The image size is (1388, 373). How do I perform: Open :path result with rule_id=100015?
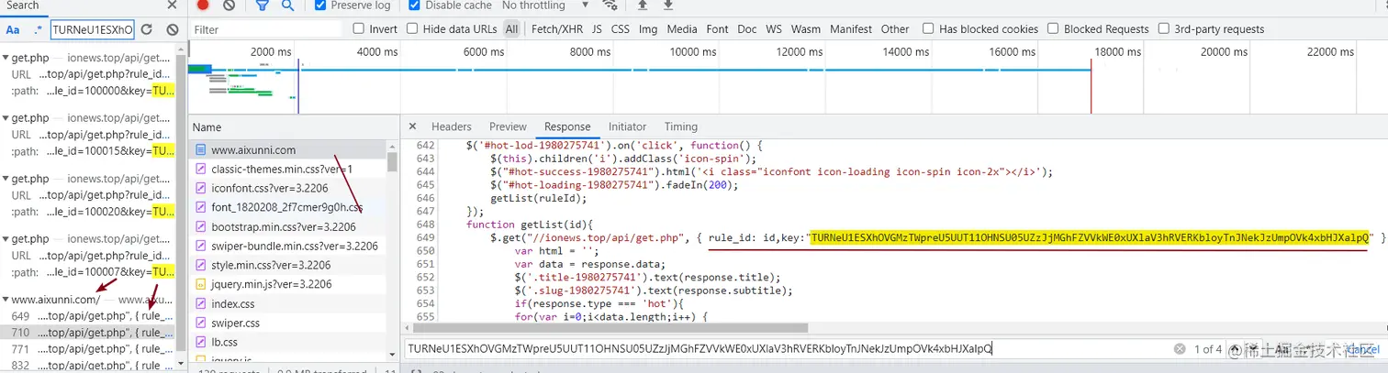click(92, 150)
